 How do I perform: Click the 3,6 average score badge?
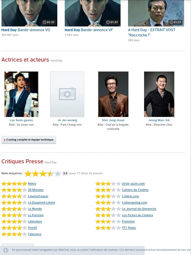65,173
